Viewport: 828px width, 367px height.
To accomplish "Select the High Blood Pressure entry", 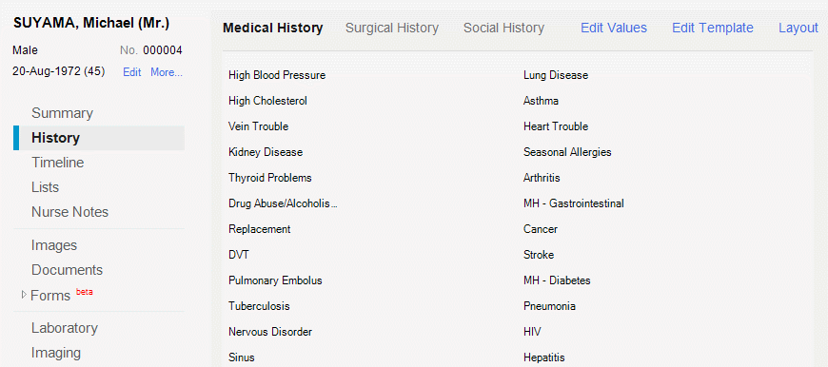I will point(277,75).
